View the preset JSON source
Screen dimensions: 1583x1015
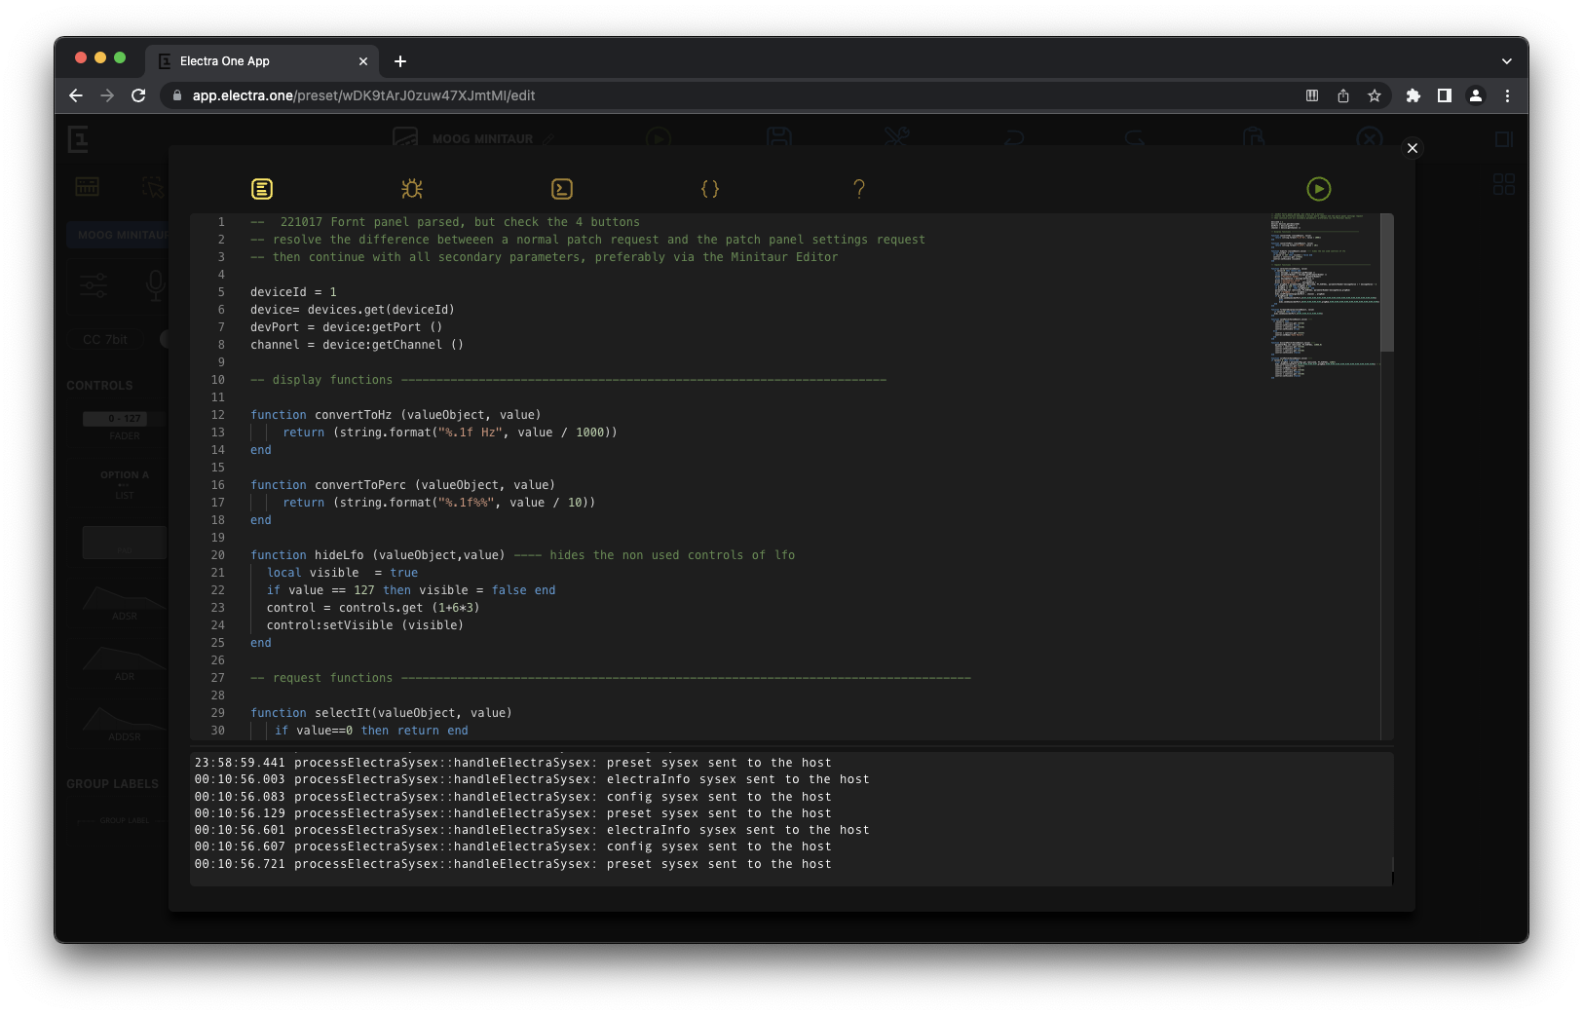(711, 188)
